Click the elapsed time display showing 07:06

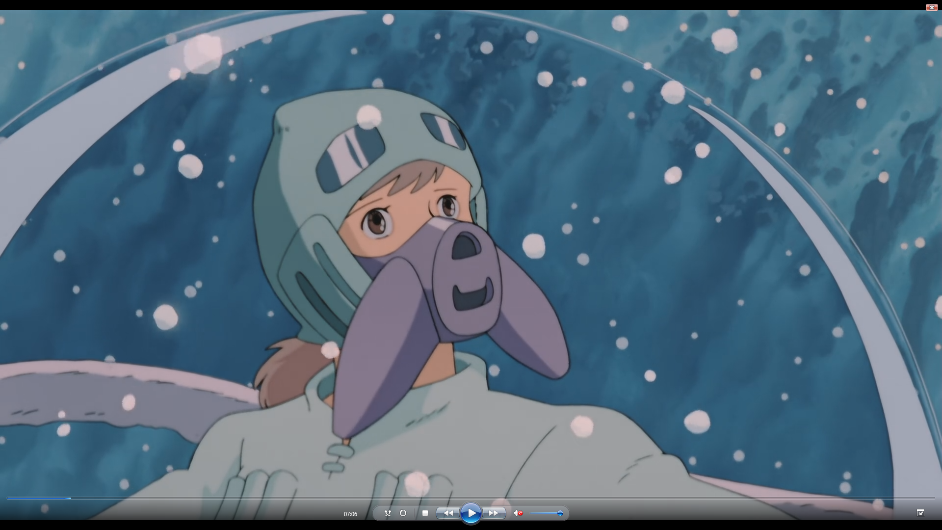pyautogui.click(x=350, y=514)
